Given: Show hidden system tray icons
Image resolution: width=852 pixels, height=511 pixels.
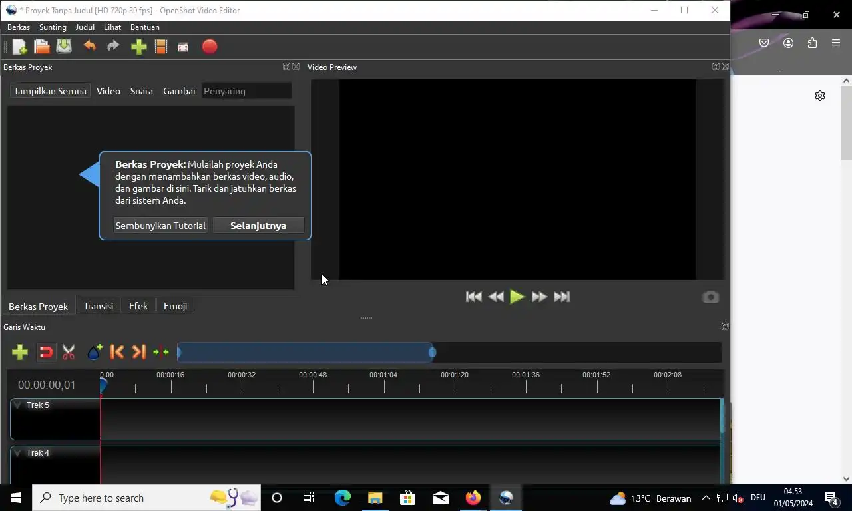Looking at the screenshot, I should [x=706, y=498].
